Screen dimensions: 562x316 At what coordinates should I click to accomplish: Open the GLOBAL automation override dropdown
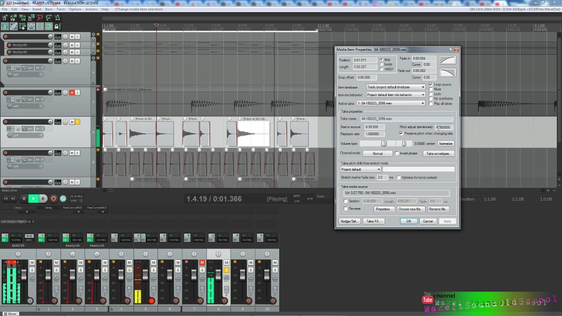(76, 198)
